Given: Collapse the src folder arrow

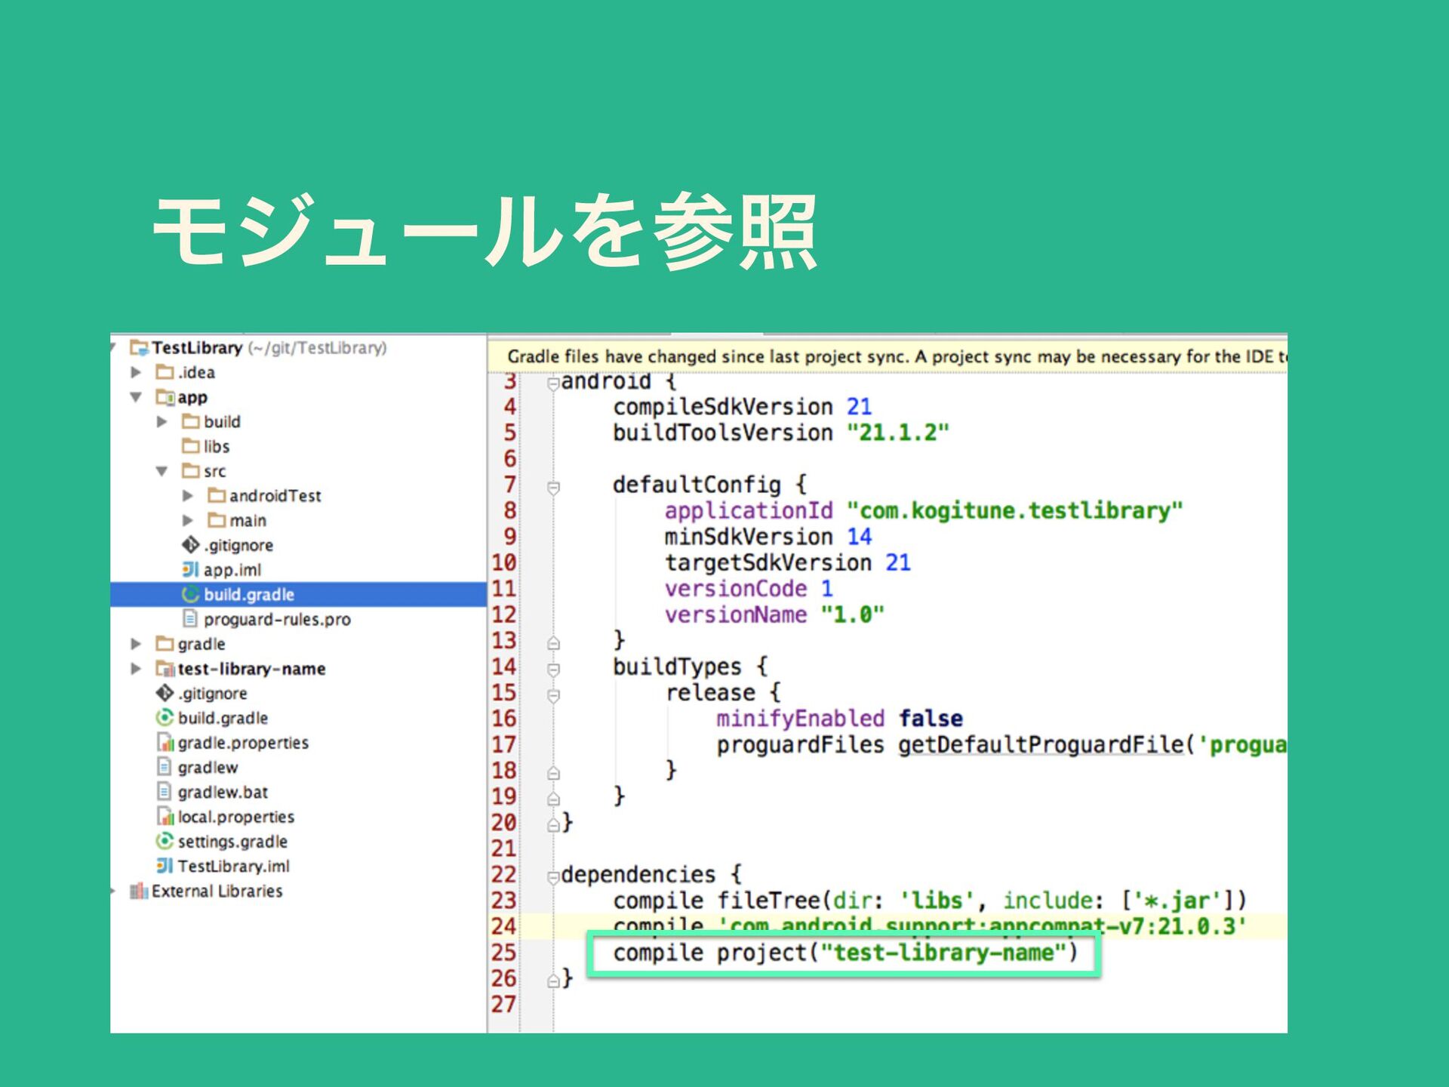Looking at the screenshot, I should coord(162,471).
